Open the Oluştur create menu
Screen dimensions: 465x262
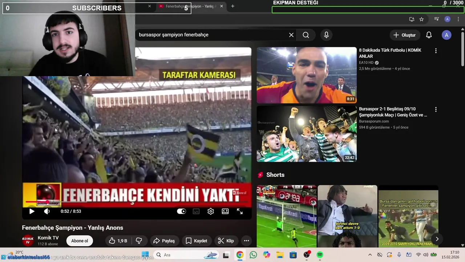coord(405,35)
